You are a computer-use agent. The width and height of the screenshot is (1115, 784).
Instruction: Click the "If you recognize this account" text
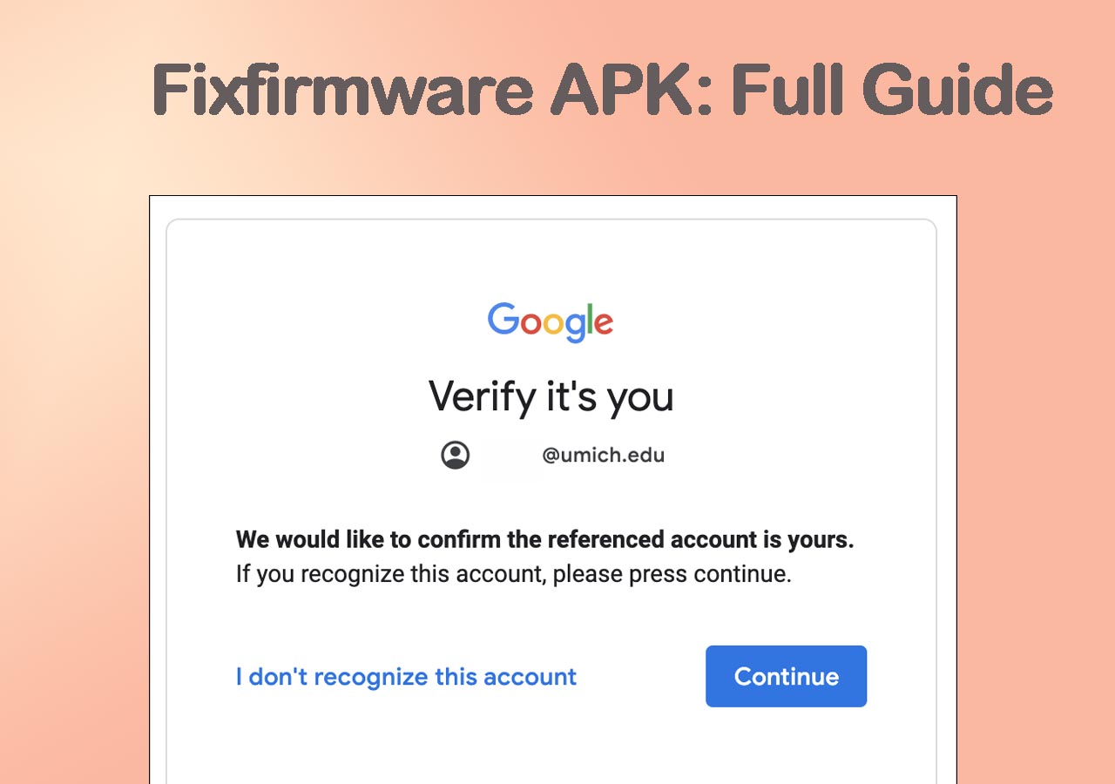[x=513, y=575]
